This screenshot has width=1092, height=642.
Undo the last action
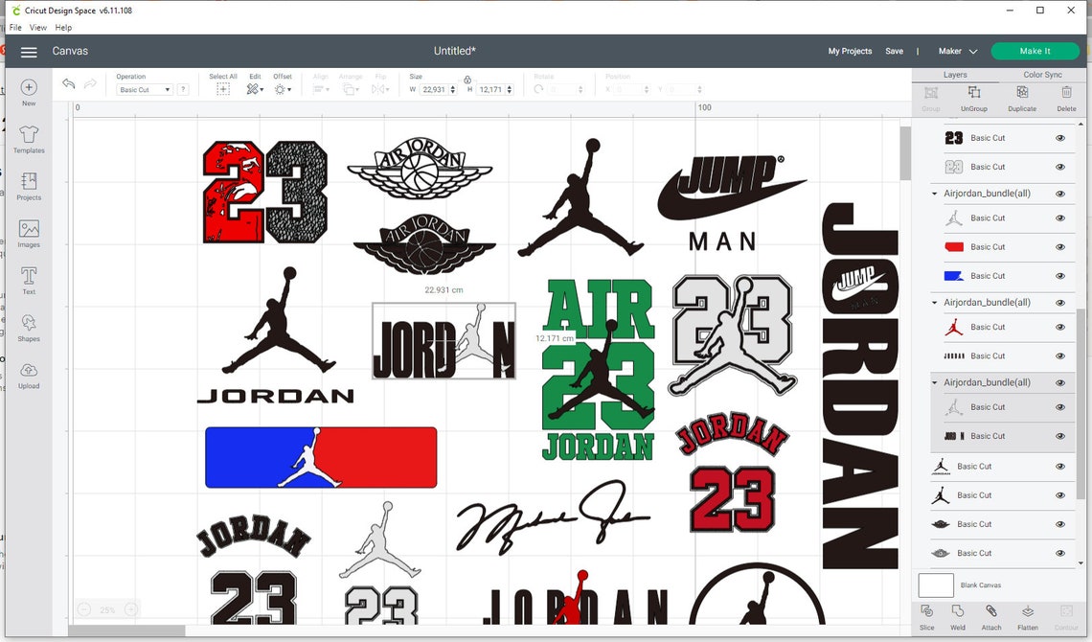click(x=68, y=83)
